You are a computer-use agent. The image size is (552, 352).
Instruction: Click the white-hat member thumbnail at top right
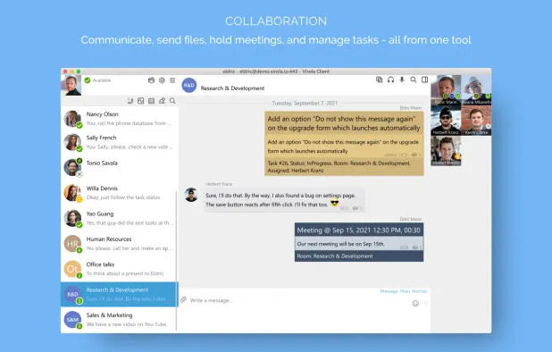click(476, 89)
